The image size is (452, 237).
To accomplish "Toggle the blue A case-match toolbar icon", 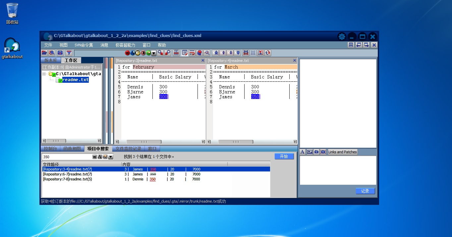I will click(x=133, y=53).
